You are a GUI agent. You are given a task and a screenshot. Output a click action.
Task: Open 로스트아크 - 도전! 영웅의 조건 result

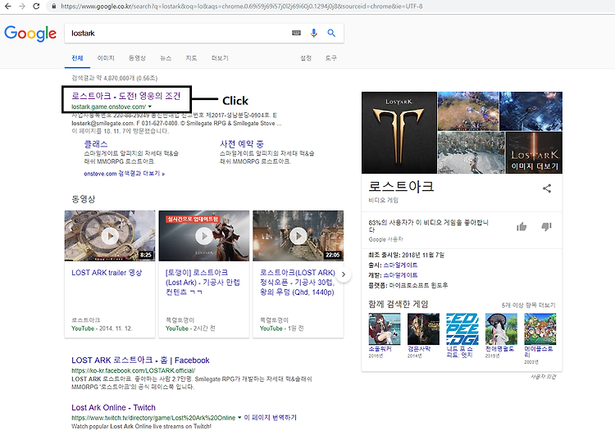click(126, 96)
